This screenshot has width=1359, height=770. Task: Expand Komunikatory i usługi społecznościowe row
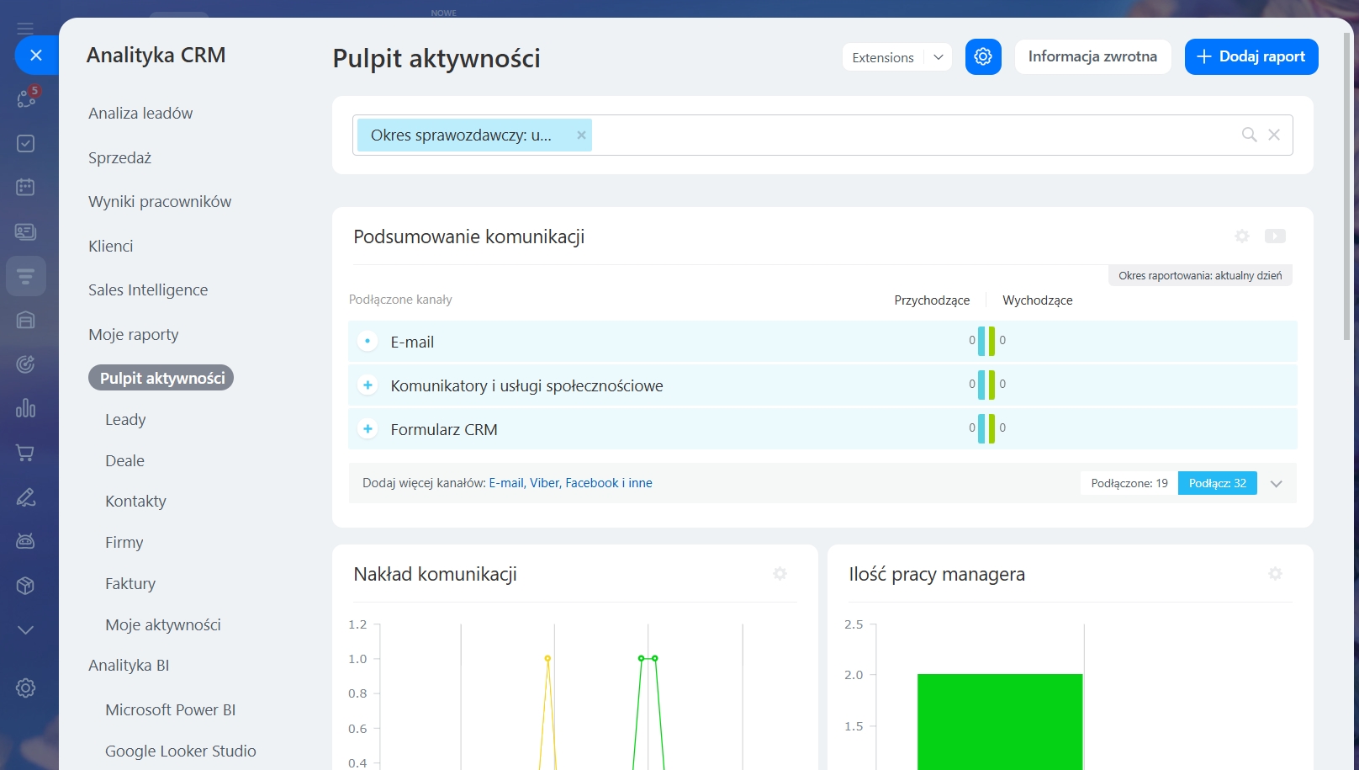(x=368, y=385)
